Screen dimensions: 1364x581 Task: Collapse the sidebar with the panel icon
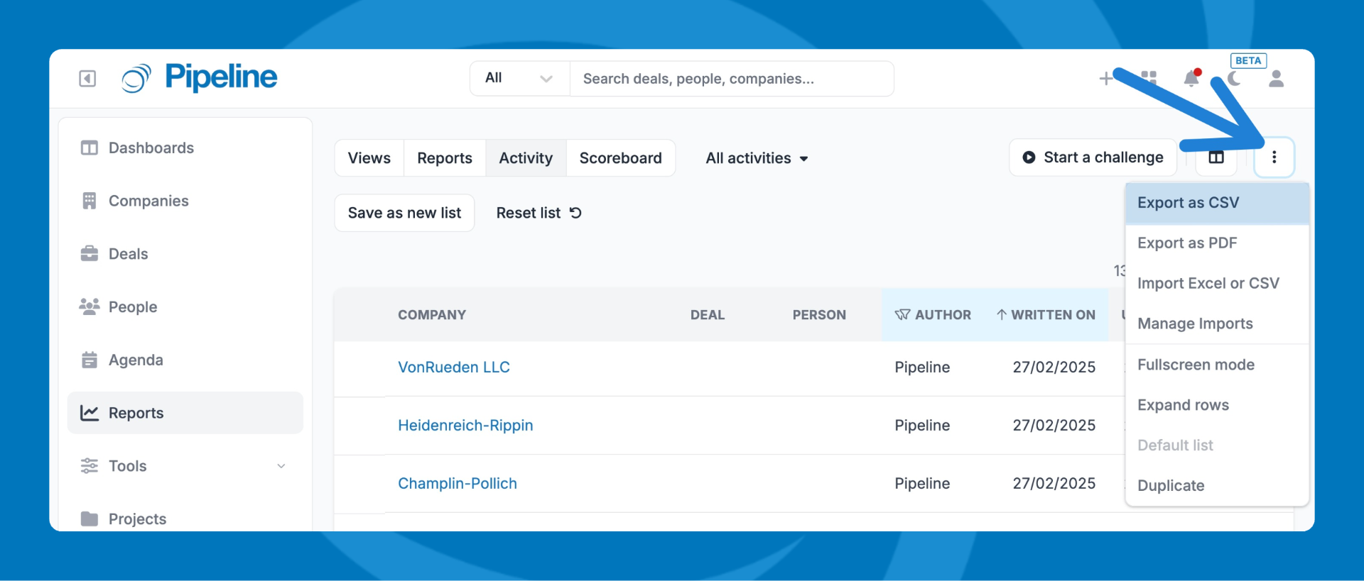click(x=87, y=78)
